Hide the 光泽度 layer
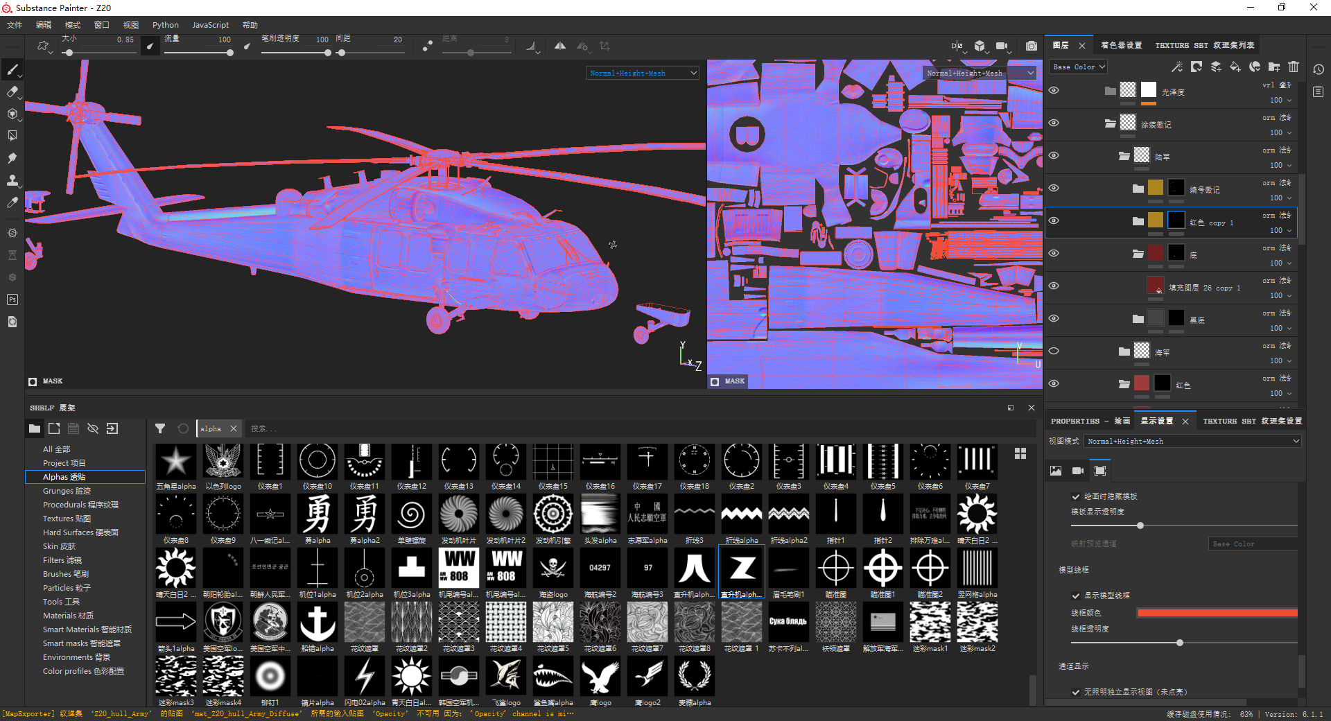The height and width of the screenshot is (721, 1331). pyautogui.click(x=1054, y=90)
